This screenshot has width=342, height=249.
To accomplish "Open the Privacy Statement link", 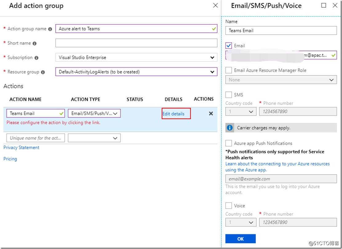I will 22,147.
